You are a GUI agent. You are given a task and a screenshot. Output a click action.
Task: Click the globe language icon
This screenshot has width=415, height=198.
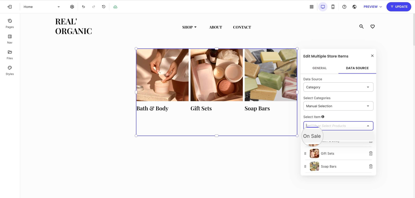(354, 7)
